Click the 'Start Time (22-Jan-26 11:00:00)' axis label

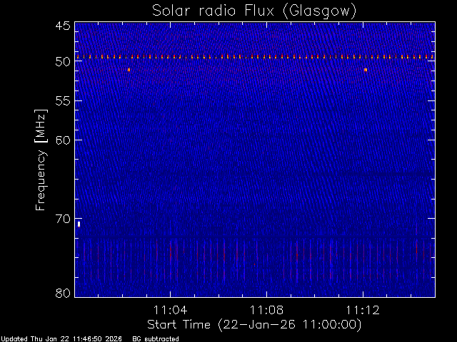(254, 325)
